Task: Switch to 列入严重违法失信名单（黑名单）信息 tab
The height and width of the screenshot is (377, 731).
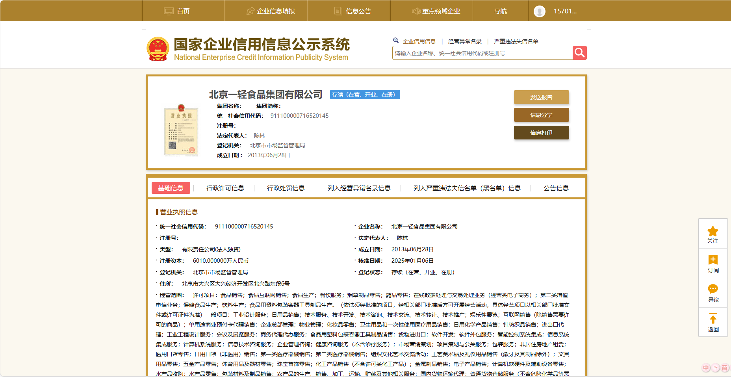Action: (x=467, y=188)
